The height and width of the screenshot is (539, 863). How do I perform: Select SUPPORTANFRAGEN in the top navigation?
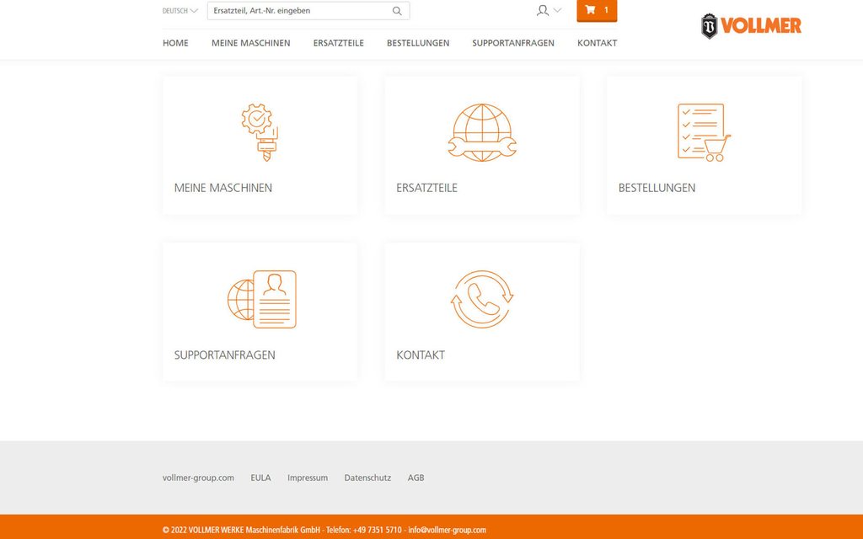(x=513, y=43)
